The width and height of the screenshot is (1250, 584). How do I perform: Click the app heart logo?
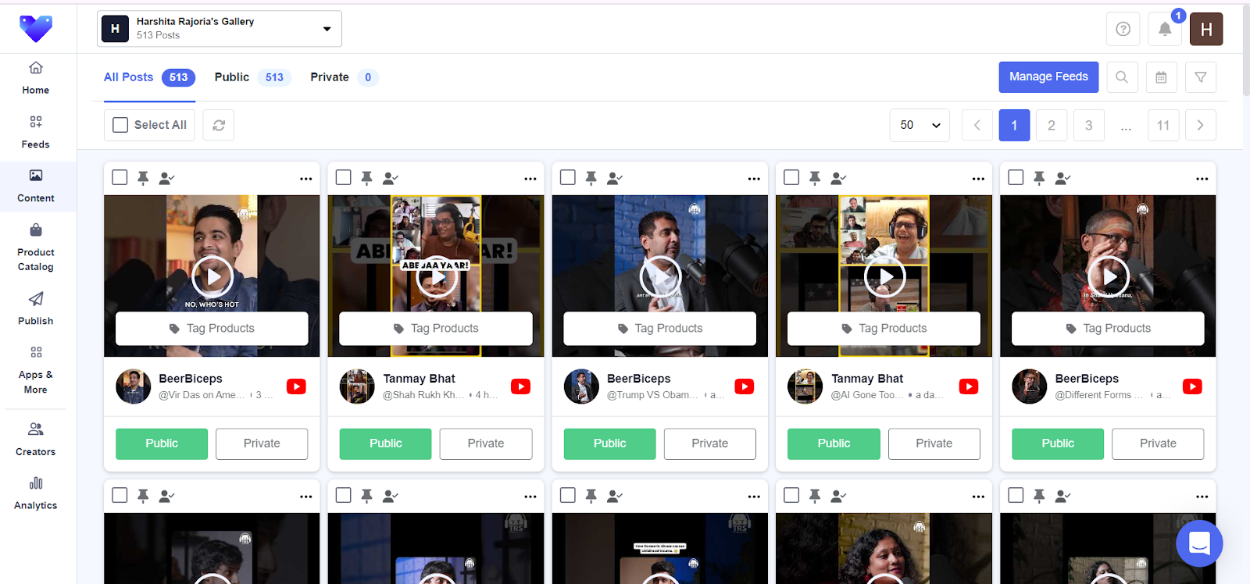pos(36,28)
